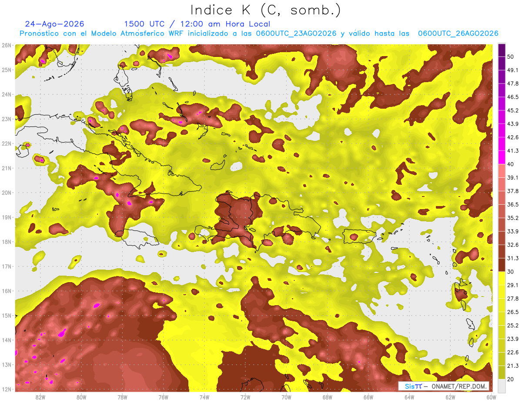Viewport: 522px width, 403px height.
Task: Click "0600UTC_23AGO2026" initialization time in forecast line
Action: point(296,33)
